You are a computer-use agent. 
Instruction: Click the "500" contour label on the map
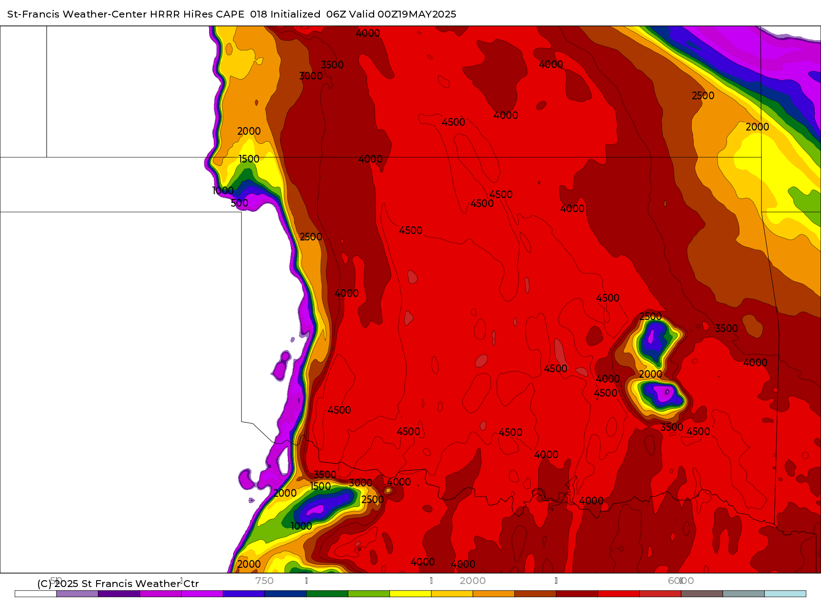pyautogui.click(x=239, y=203)
